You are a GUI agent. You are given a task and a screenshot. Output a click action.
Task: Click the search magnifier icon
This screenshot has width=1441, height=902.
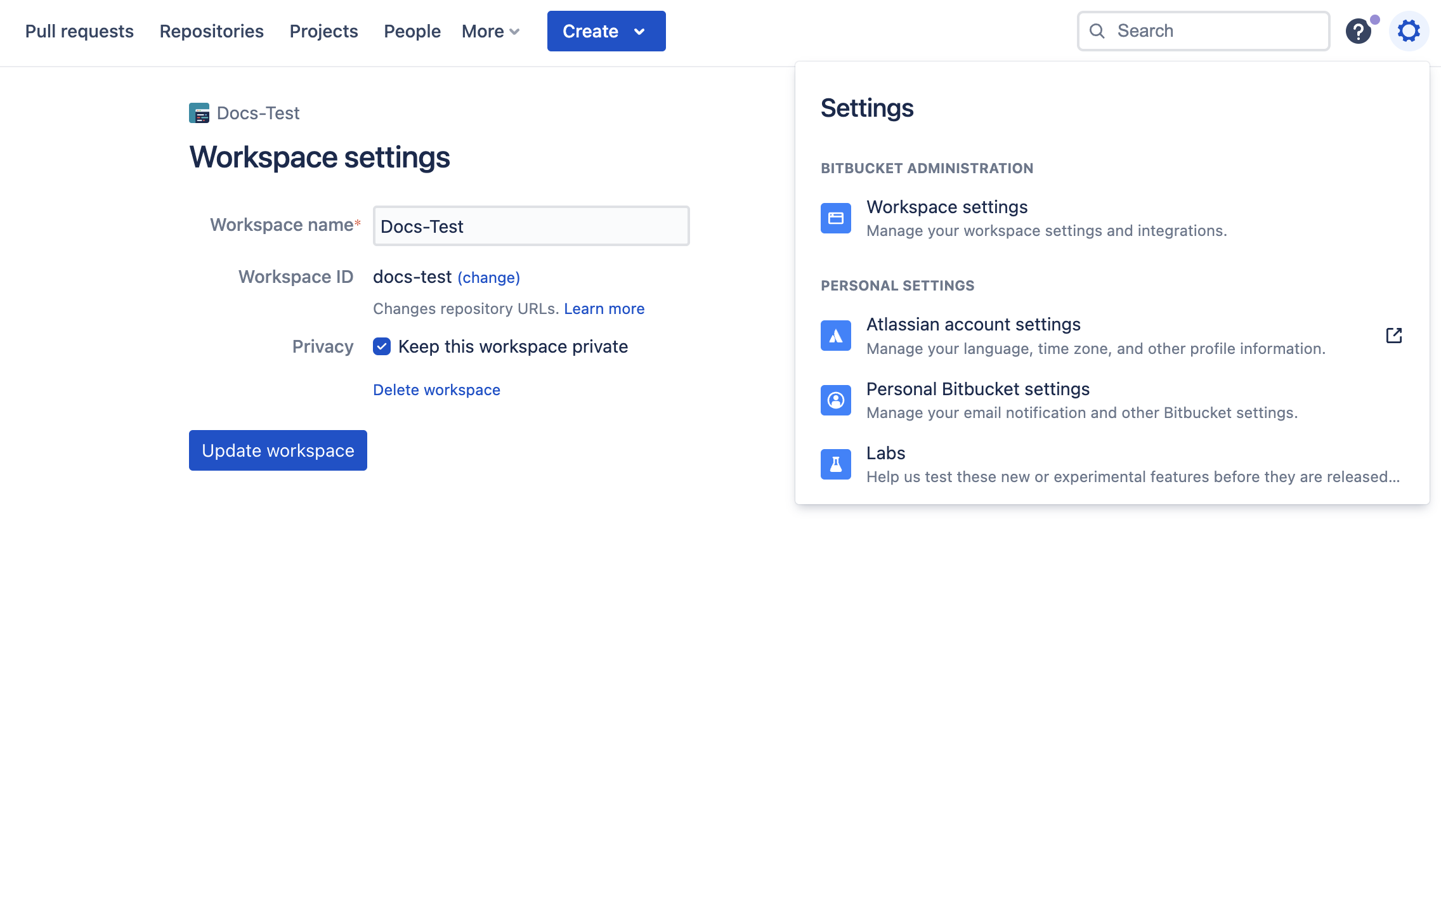1097,31
